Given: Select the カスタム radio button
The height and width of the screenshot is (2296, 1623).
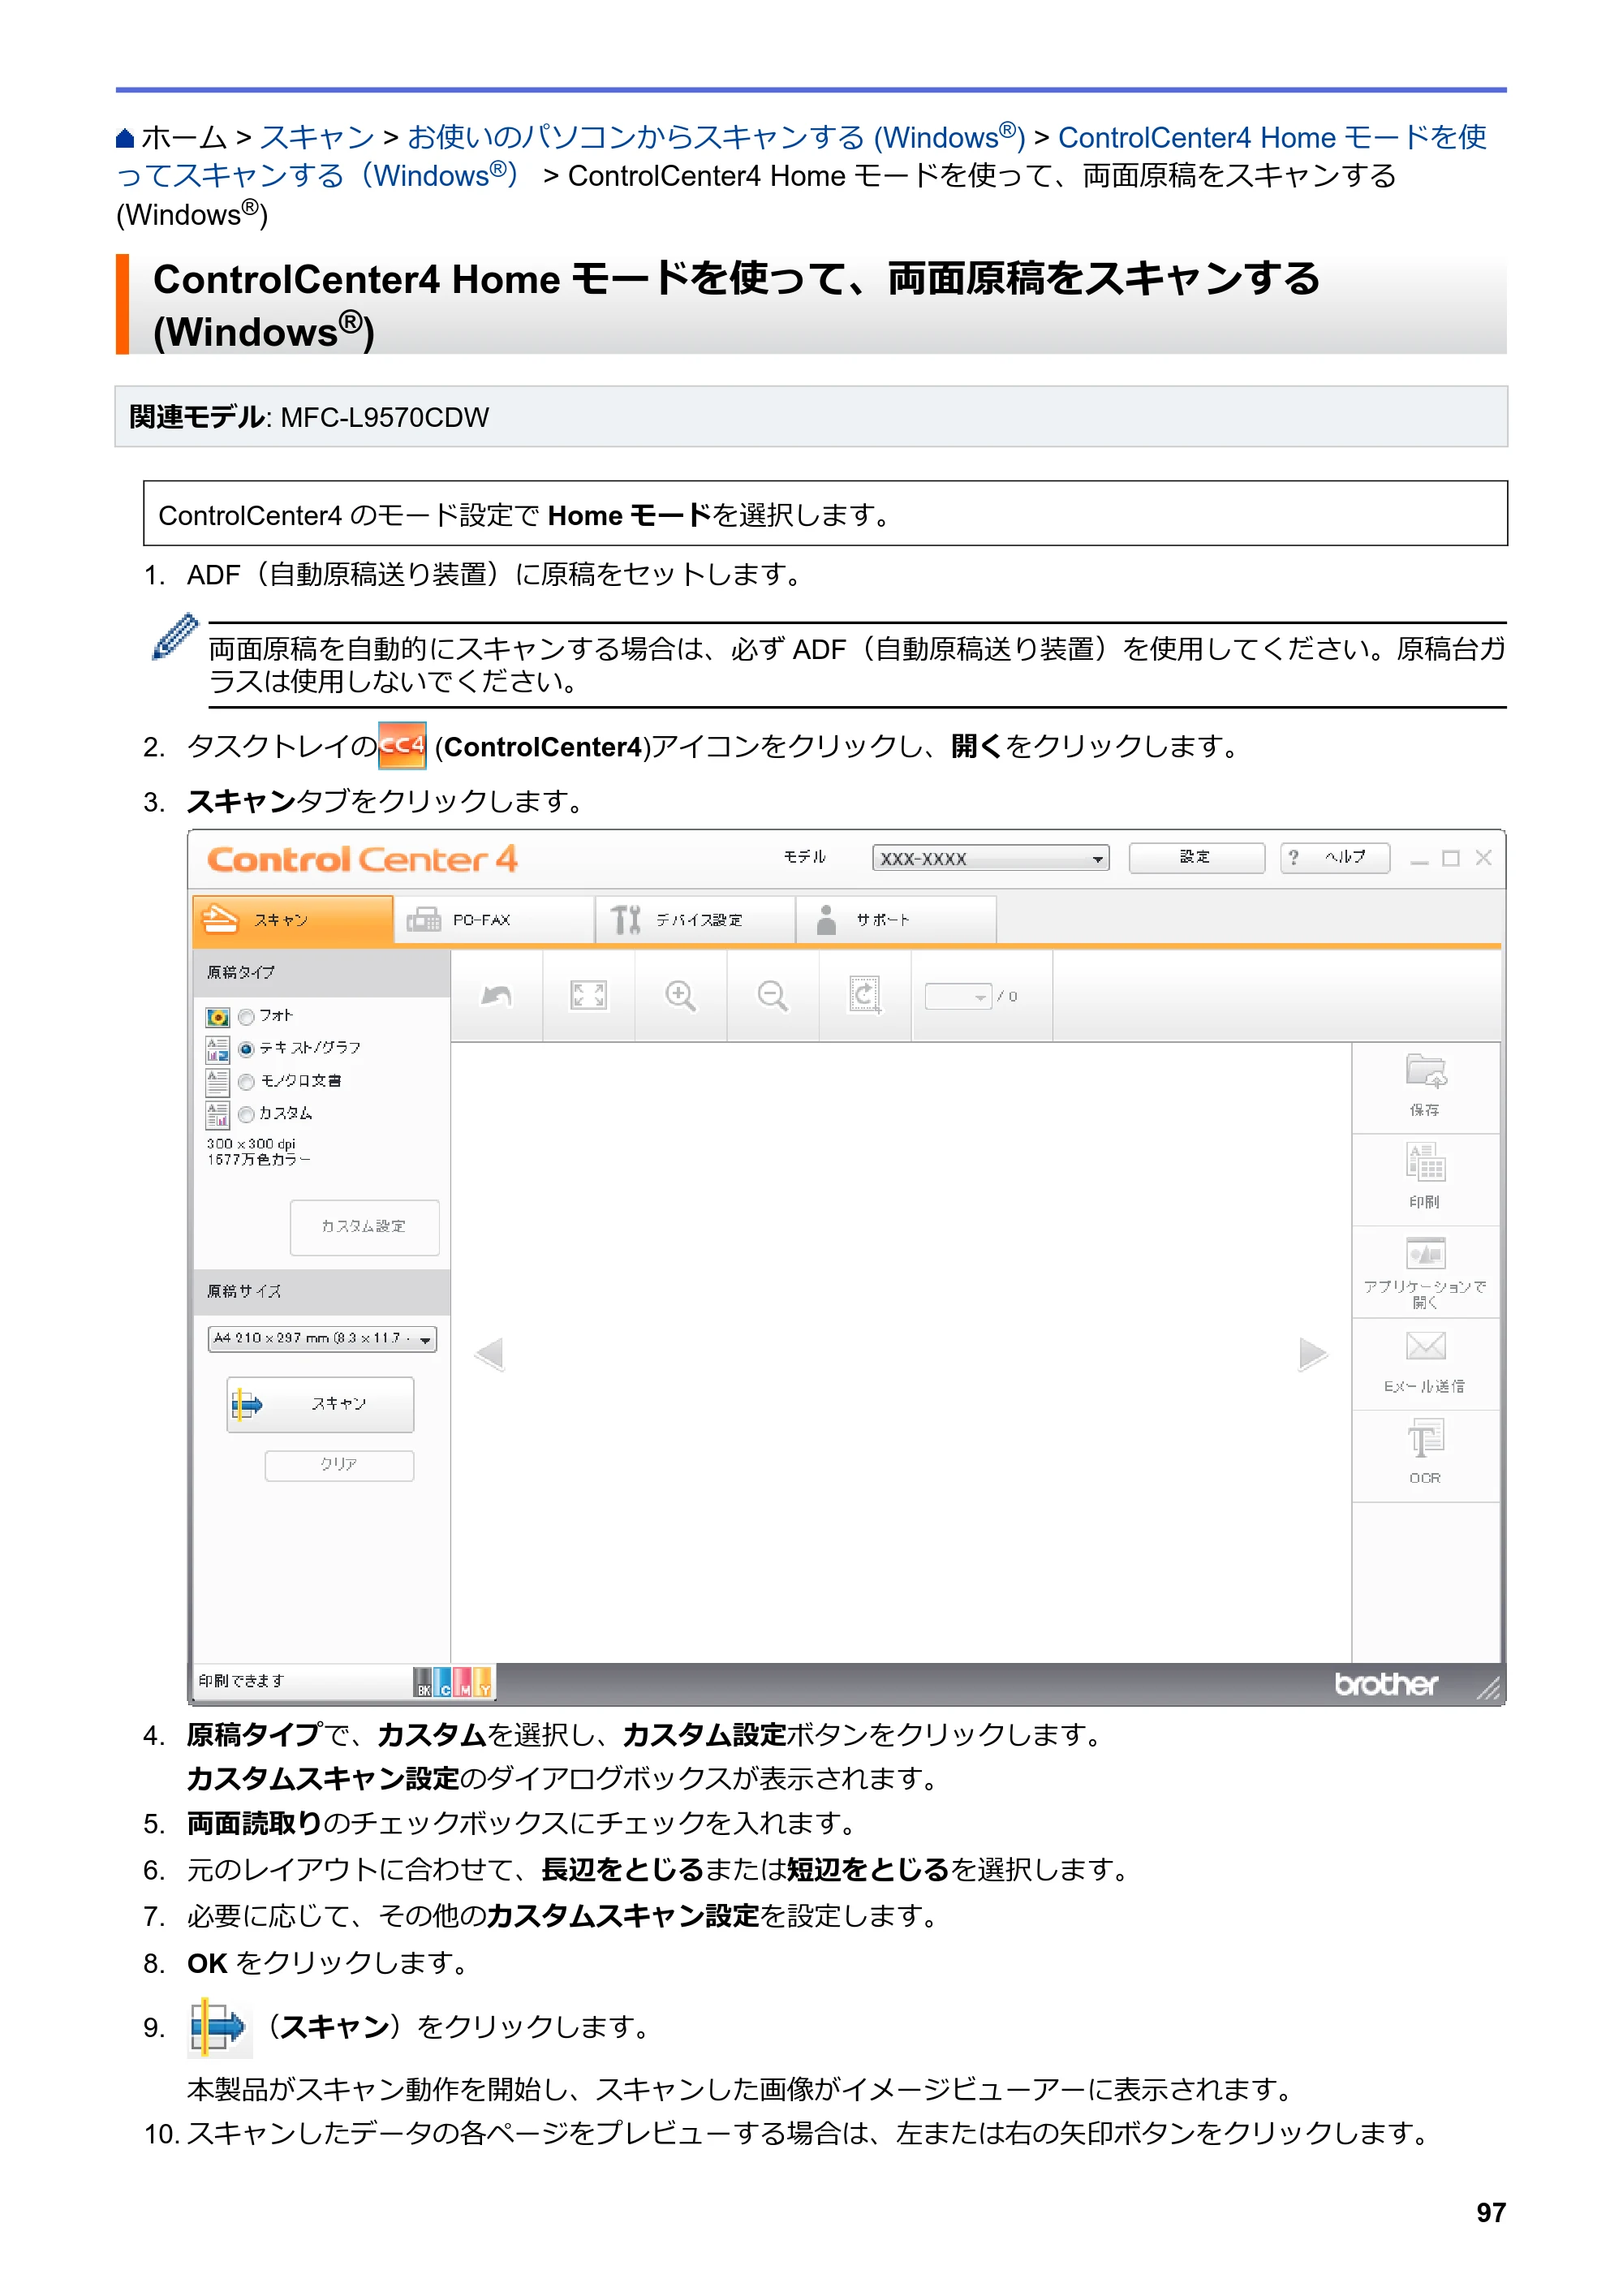Looking at the screenshot, I should click(x=246, y=1114).
